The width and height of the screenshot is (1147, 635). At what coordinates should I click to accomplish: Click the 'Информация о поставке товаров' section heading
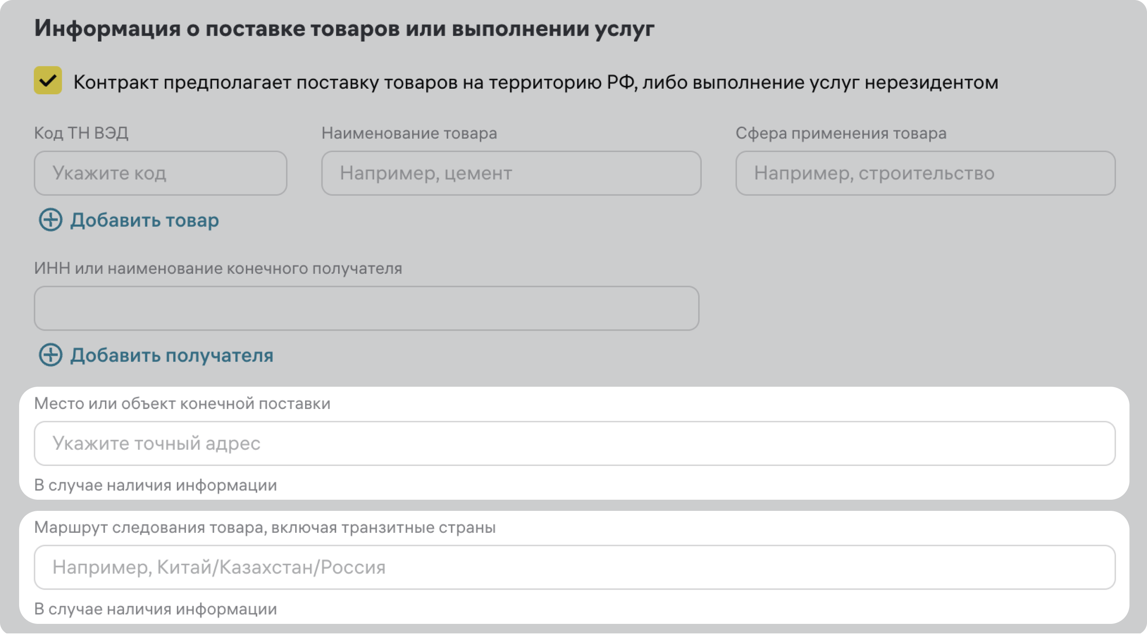[344, 29]
